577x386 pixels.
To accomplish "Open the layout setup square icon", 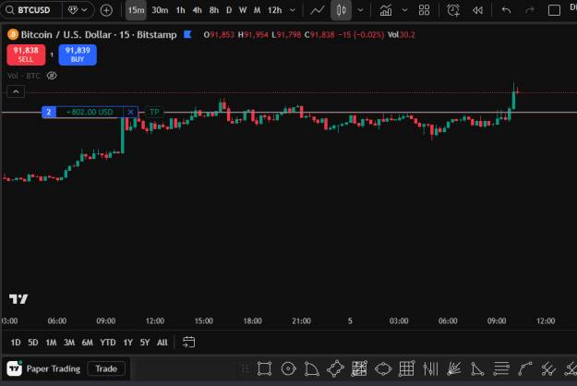I will [554, 10].
